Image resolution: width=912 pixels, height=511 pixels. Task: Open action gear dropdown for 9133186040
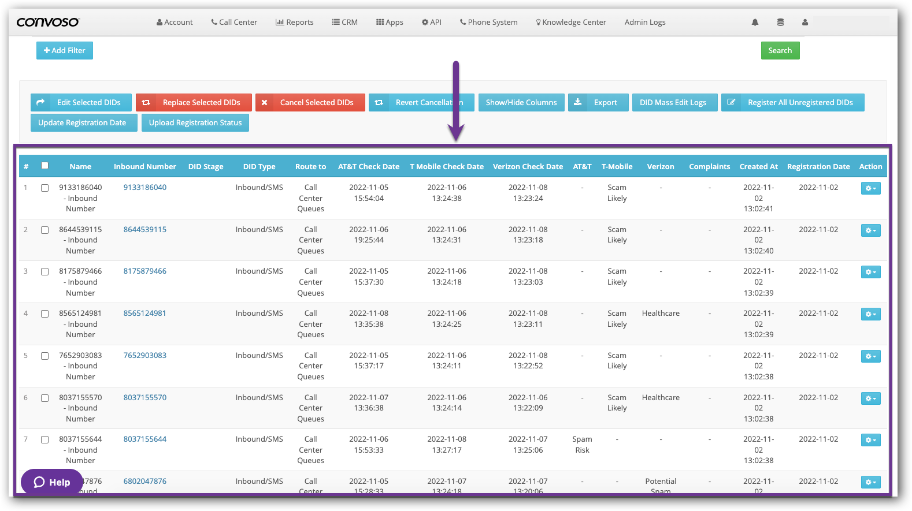pyautogui.click(x=870, y=188)
